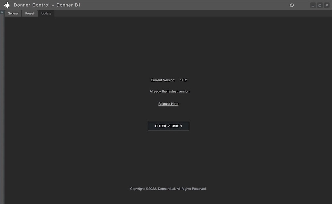This screenshot has height=204, width=332.
Task: Open the Release Note link
Action: (x=168, y=104)
